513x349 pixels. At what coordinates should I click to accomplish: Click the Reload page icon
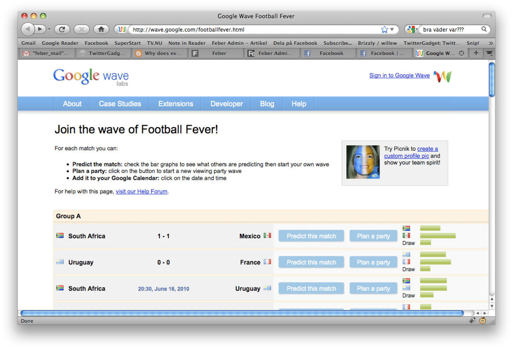click(x=62, y=29)
